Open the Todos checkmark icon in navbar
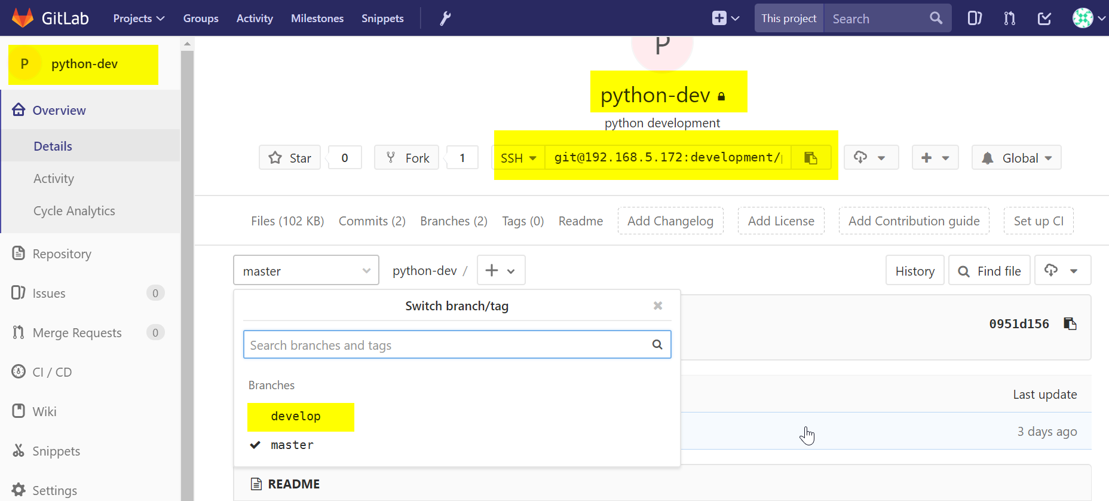 click(x=1044, y=19)
